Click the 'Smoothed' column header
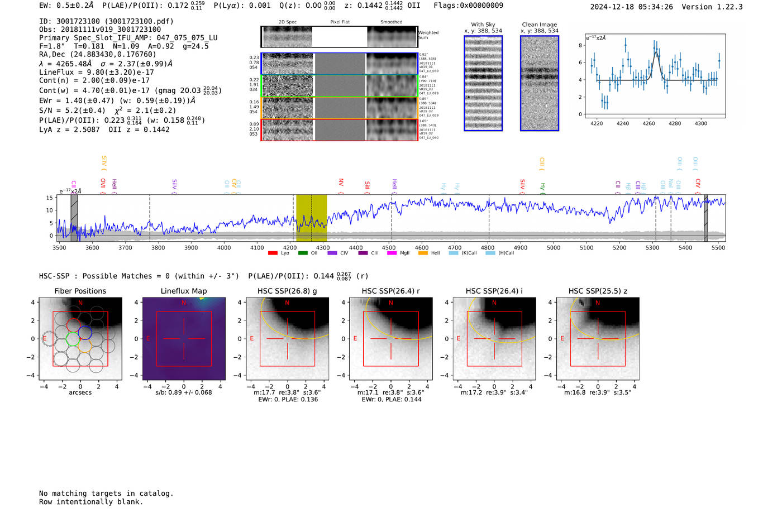 click(x=391, y=22)
